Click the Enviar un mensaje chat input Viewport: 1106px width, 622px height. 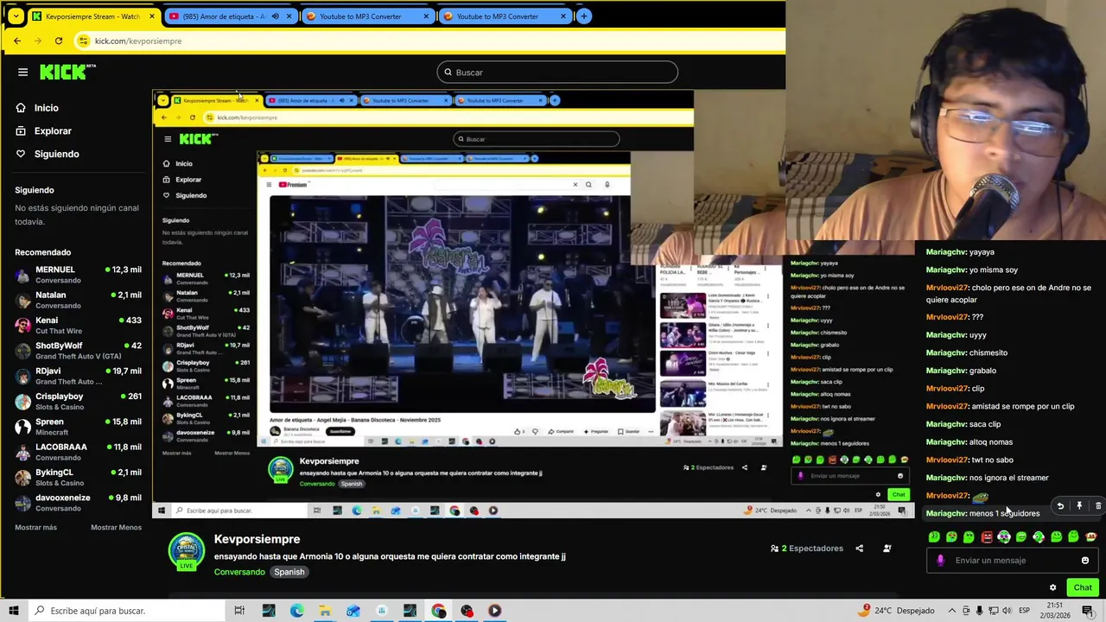pos(1012,561)
